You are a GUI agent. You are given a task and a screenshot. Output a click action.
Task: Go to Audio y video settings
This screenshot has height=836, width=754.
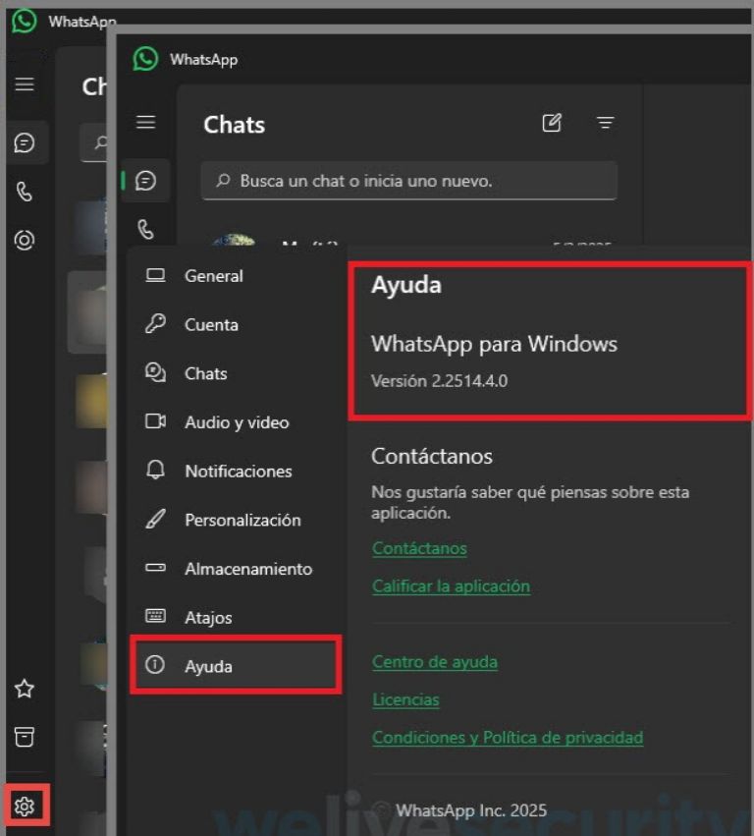[236, 422]
